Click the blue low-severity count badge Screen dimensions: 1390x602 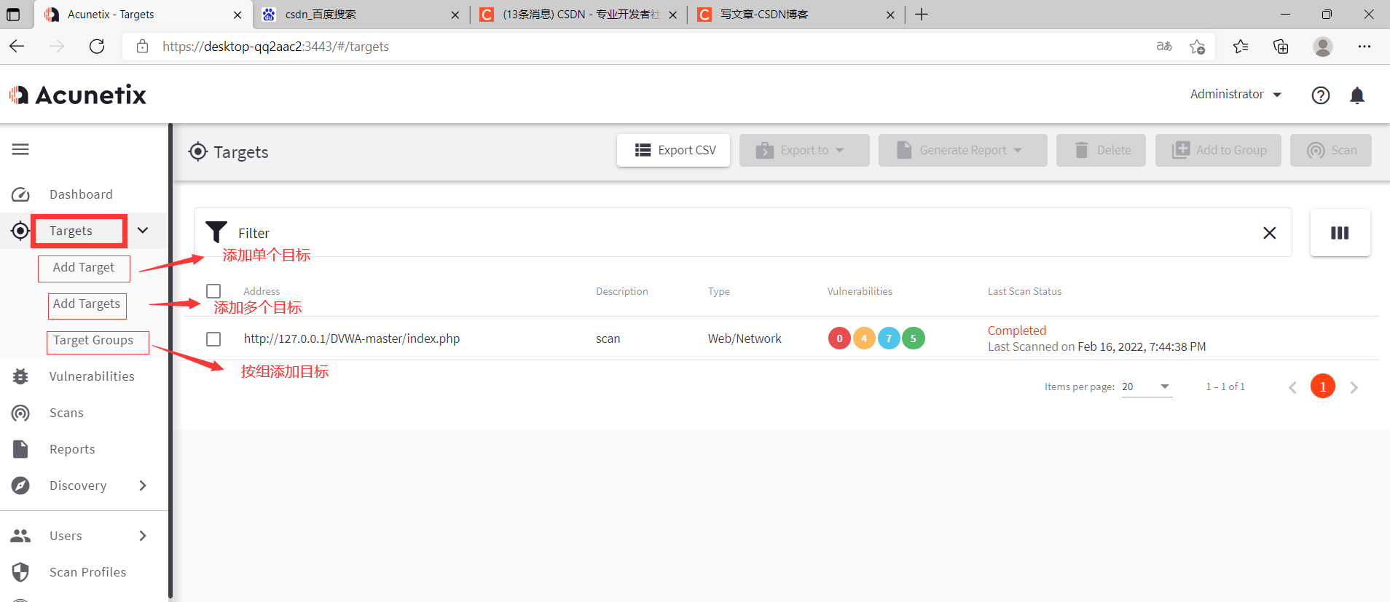[x=889, y=338]
